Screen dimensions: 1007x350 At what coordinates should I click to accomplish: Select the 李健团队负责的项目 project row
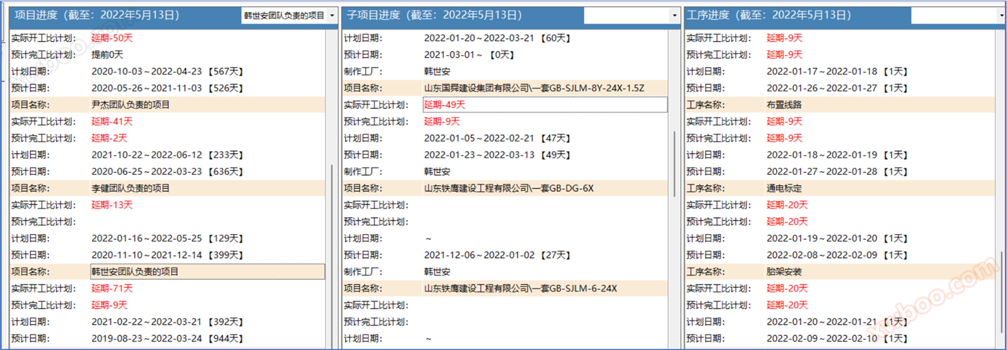[131, 188]
